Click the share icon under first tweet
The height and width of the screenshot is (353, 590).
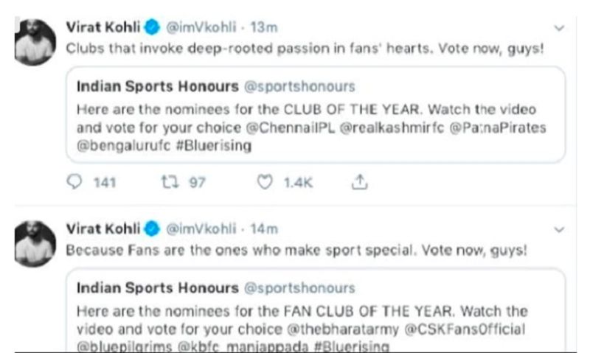coord(359,182)
